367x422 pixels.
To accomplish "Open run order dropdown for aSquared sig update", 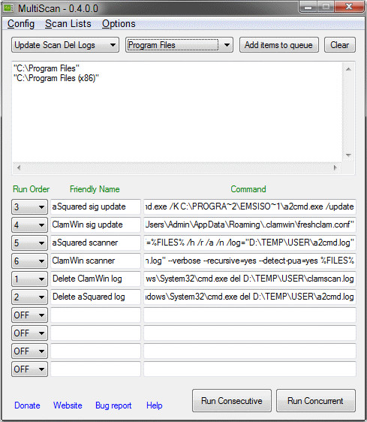I will point(29,207).
